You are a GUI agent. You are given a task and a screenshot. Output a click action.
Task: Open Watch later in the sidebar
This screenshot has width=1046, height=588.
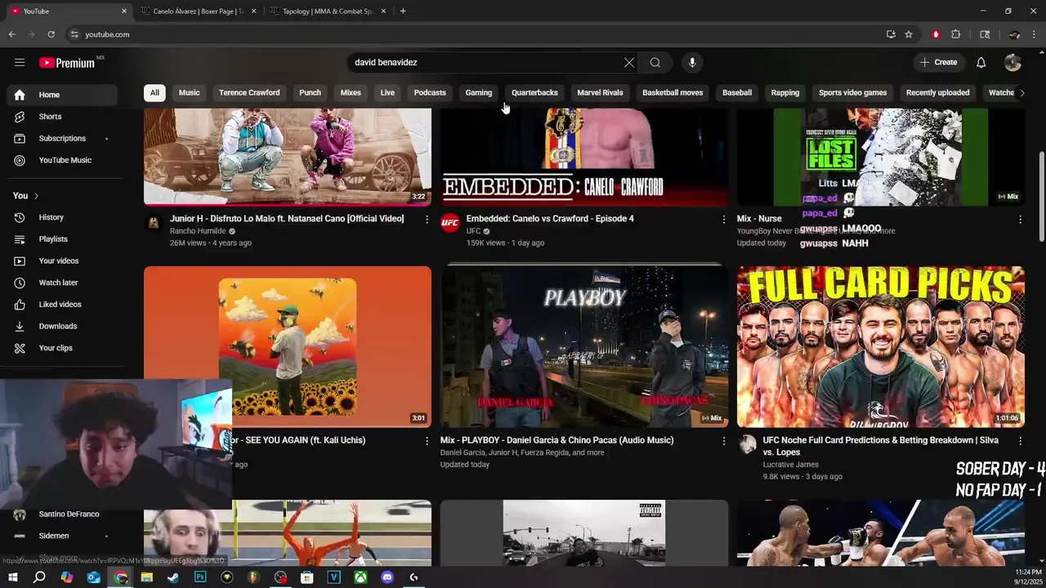point(62,283)
